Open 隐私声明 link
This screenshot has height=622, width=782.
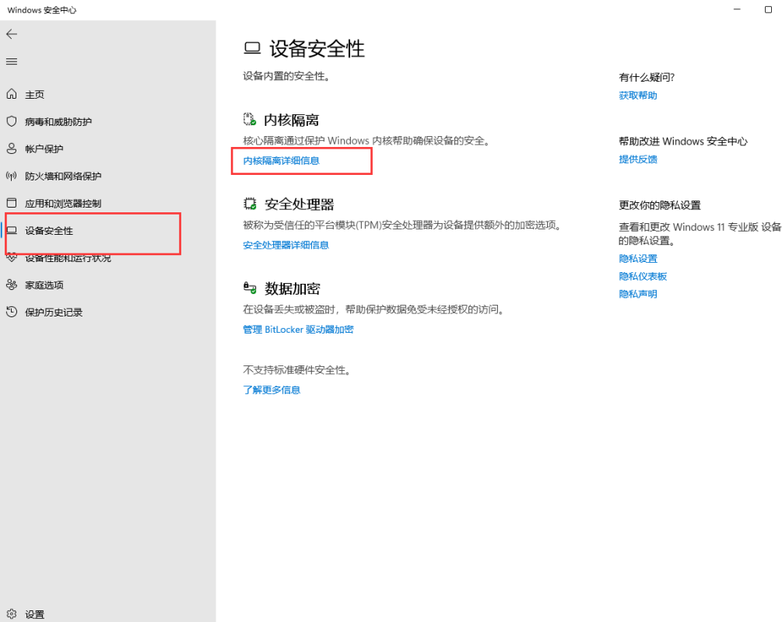click(x=638, y=295)
